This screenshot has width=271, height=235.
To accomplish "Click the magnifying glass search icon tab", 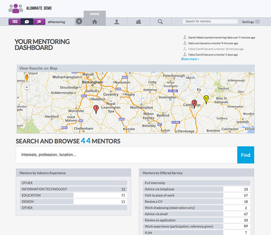I will point(160,22).
